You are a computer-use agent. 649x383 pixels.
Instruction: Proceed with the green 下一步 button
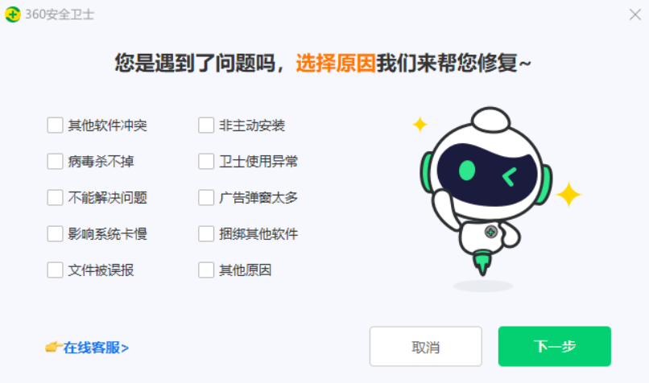tap(554, 346)
